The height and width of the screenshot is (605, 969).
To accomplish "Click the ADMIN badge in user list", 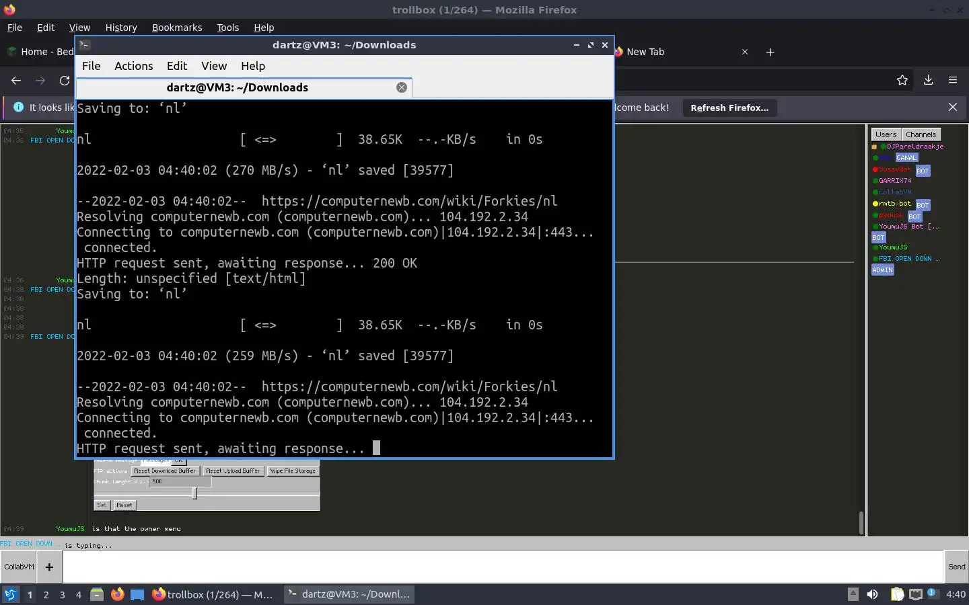I will (x=882, y=270).
